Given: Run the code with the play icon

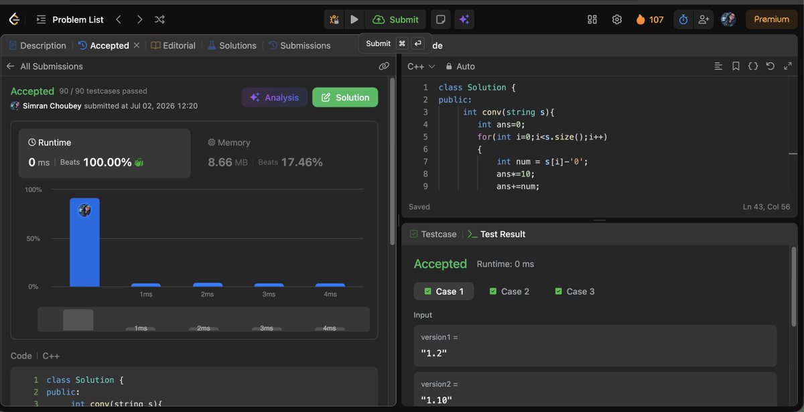Looking at the screenshot, I should pyautogui.click(x=354, y=19).
